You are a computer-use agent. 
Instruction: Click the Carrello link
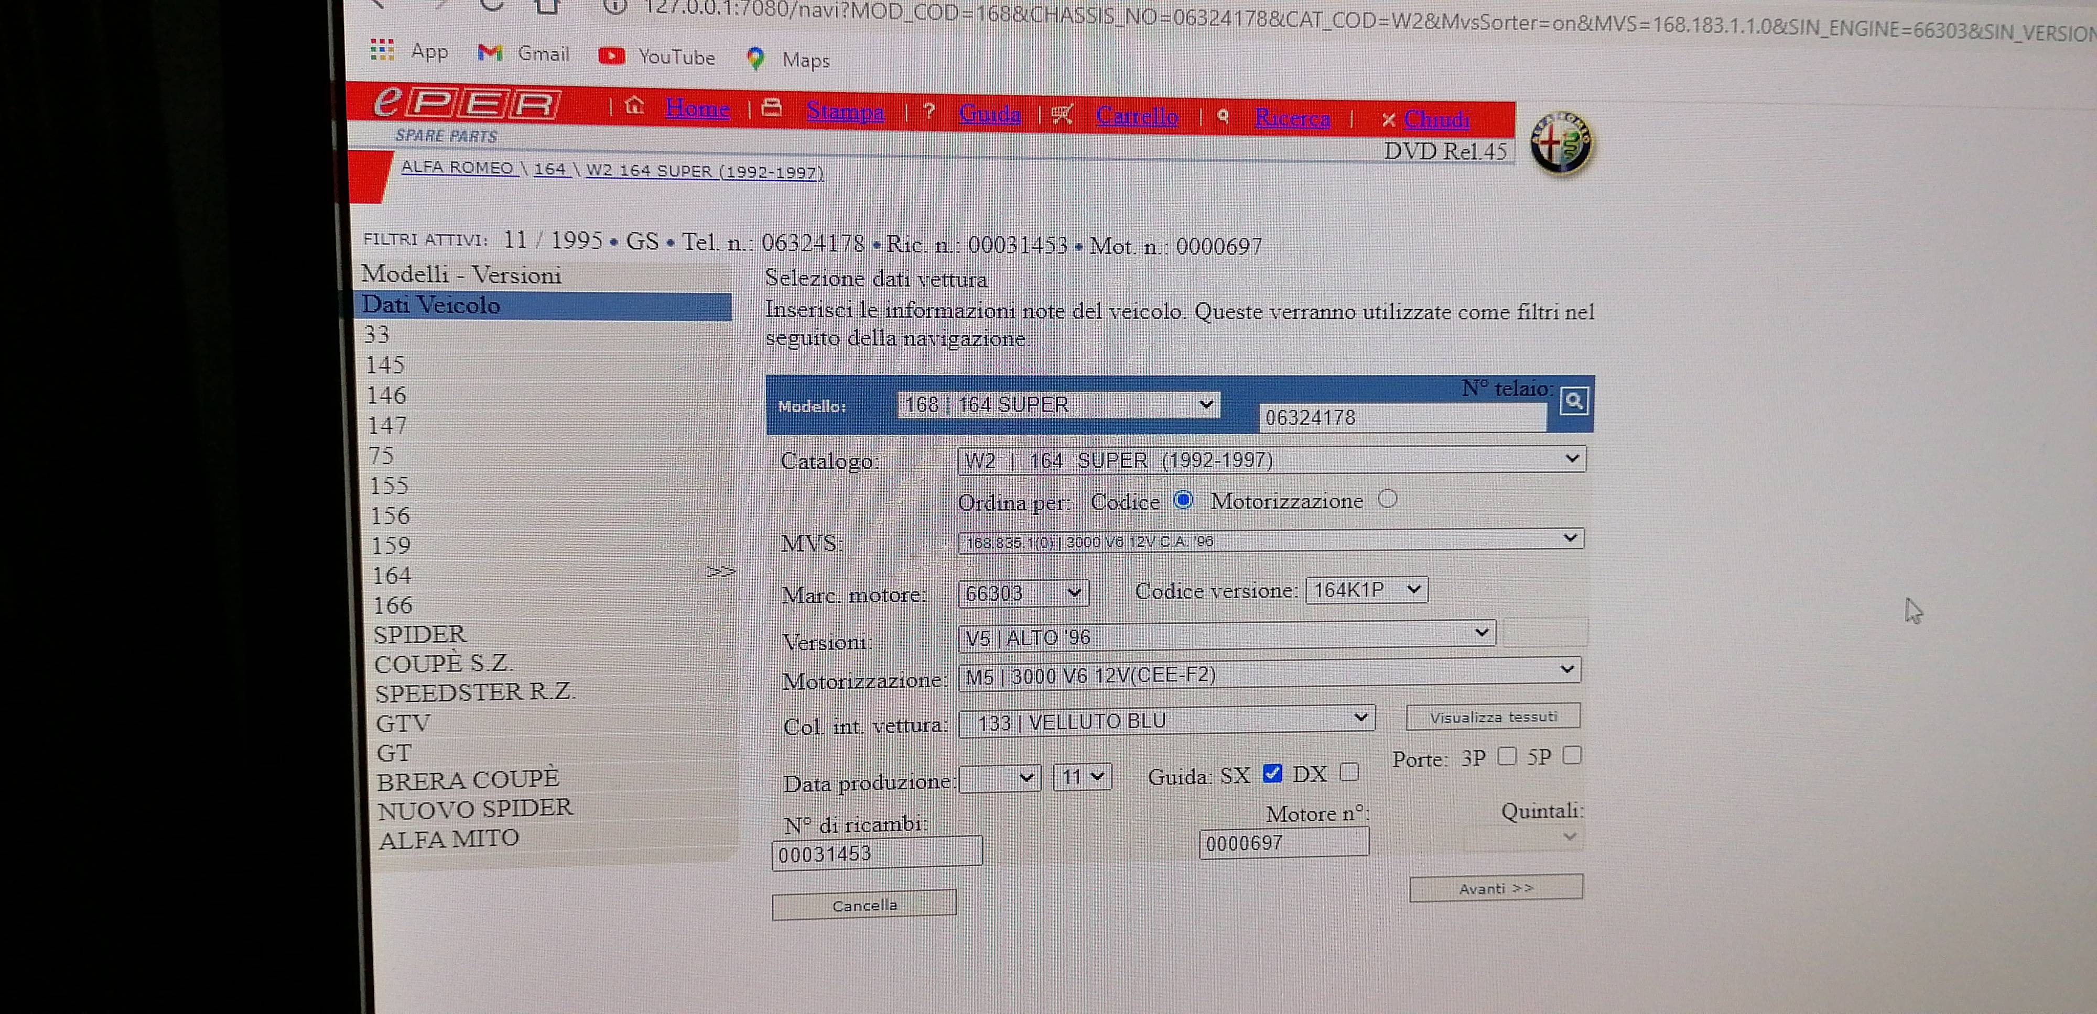(1137, 116)
